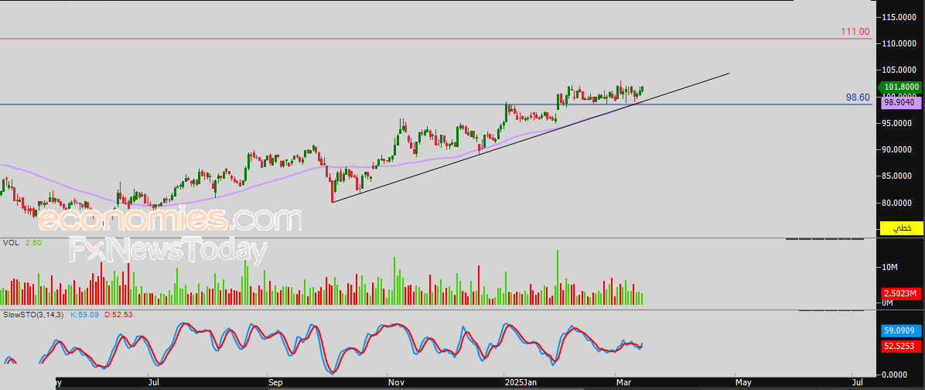Click the VOL indicator label
925x390 pixels.
tap(11, 243)
